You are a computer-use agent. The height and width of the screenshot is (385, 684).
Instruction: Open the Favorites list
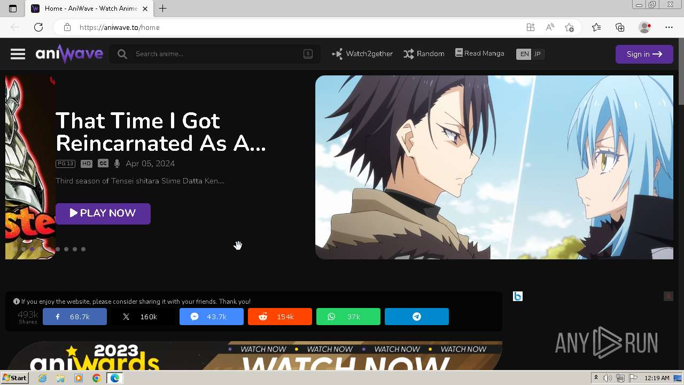[596, 27]
